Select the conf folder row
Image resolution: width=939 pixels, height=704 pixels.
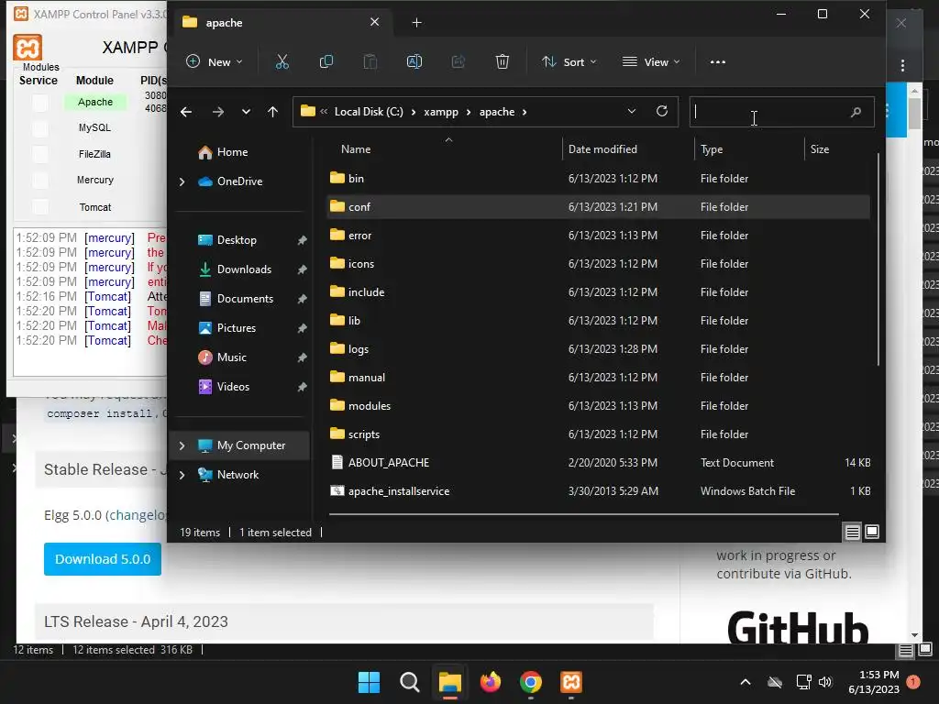[599, 206]
